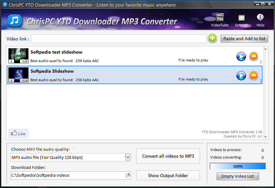Image resolution: width=275 pixels, height=188 pixels.
Task: Play the Softpedia test slideshow file
Action: pos(241,56)
